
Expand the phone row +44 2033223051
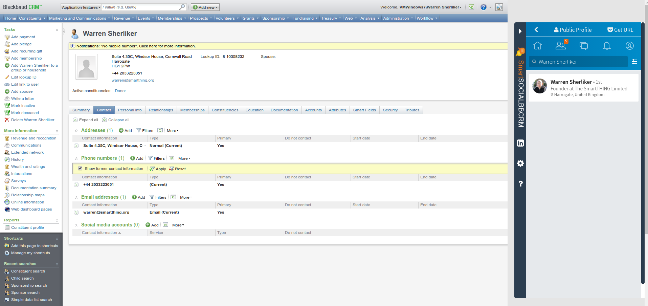click(76, 184)
